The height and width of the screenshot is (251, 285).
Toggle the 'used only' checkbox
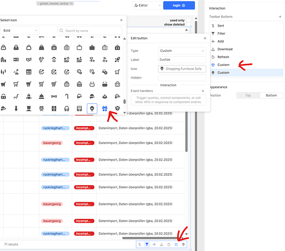(189, 20)
